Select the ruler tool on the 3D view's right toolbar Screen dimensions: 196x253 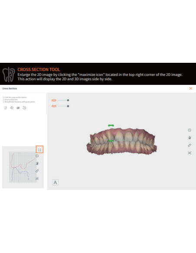[189, 145]
